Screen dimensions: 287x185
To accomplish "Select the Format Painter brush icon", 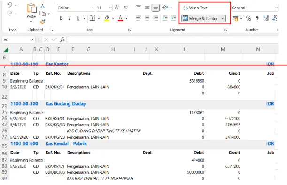I will tap(43, 22).
